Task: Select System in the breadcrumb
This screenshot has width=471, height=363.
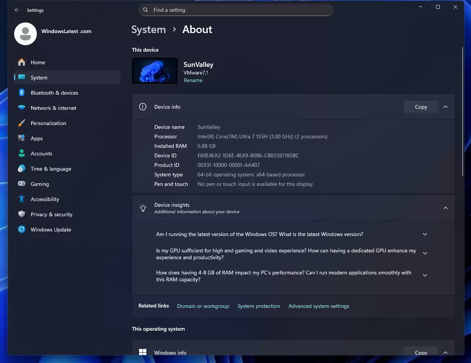Action: pyautogui.click(x=148, y=29)
